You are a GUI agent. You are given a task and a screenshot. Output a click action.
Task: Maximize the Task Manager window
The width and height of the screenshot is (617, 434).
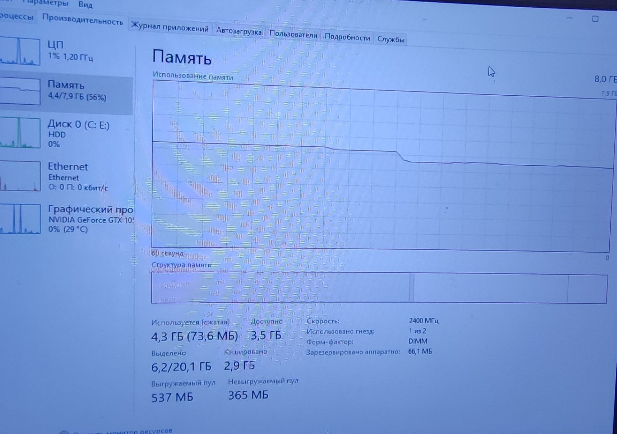point(595,19)
